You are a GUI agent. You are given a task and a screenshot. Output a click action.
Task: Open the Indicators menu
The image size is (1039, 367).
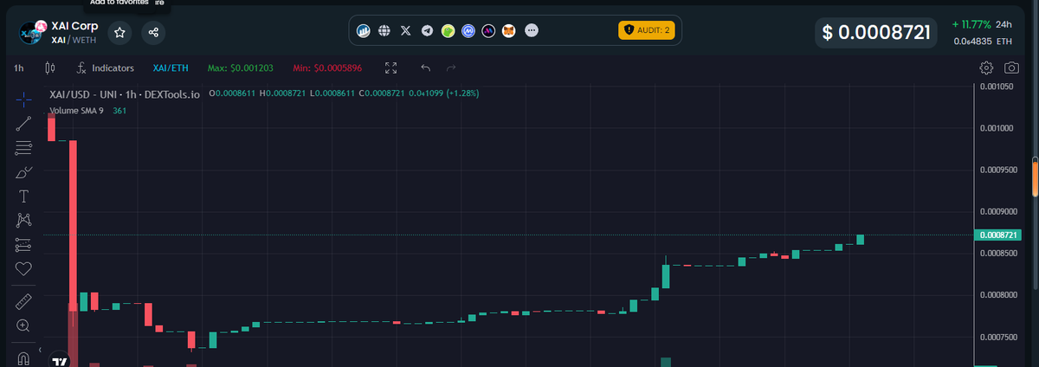point(105,68)
